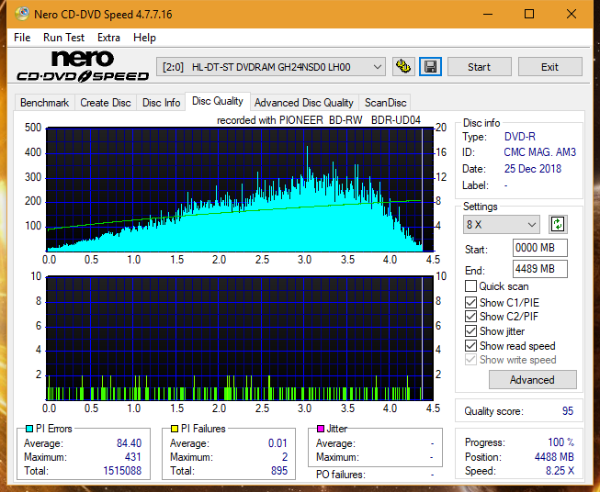Switch to the Benchmark tab
Screen dimensions: 600x492
(45, 103)
